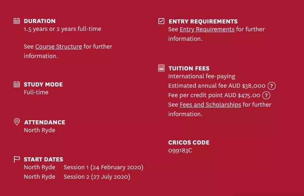This screenshot has width=304, height=196.
Task: Click the Study Mode heading
Action: pyautogui.click(x=43, y=84)
